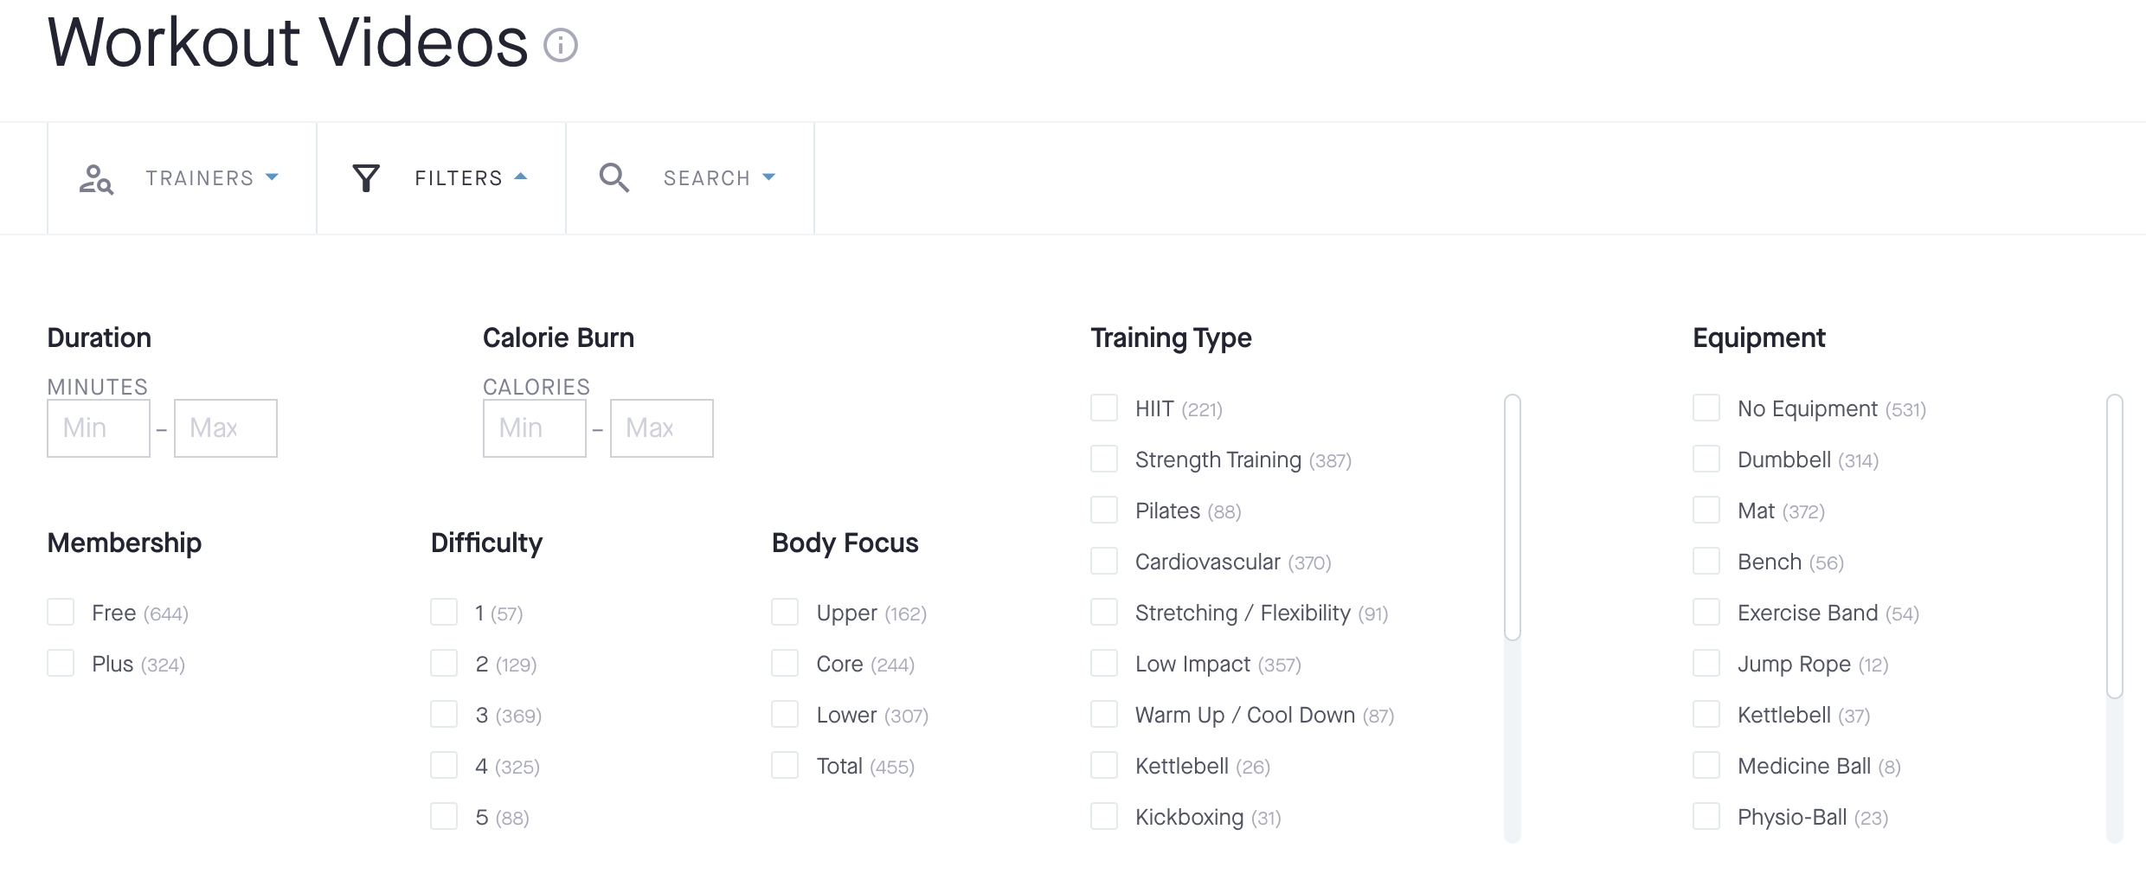Select difficulty level 3 checkbox
Viewport: 2146px width, 874px height.
tap(444, 715)
